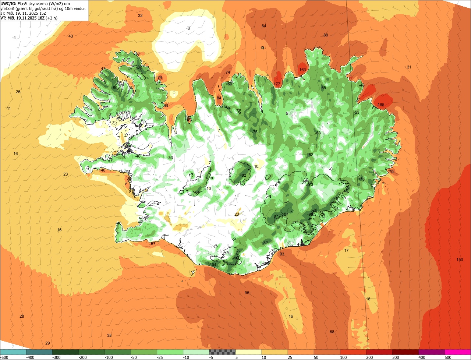471x360 pixels.
Task: Click the 68 flux value on the map
Action: [332, 332]
